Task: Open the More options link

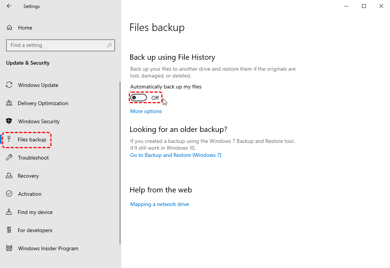Action: (146, 111)
